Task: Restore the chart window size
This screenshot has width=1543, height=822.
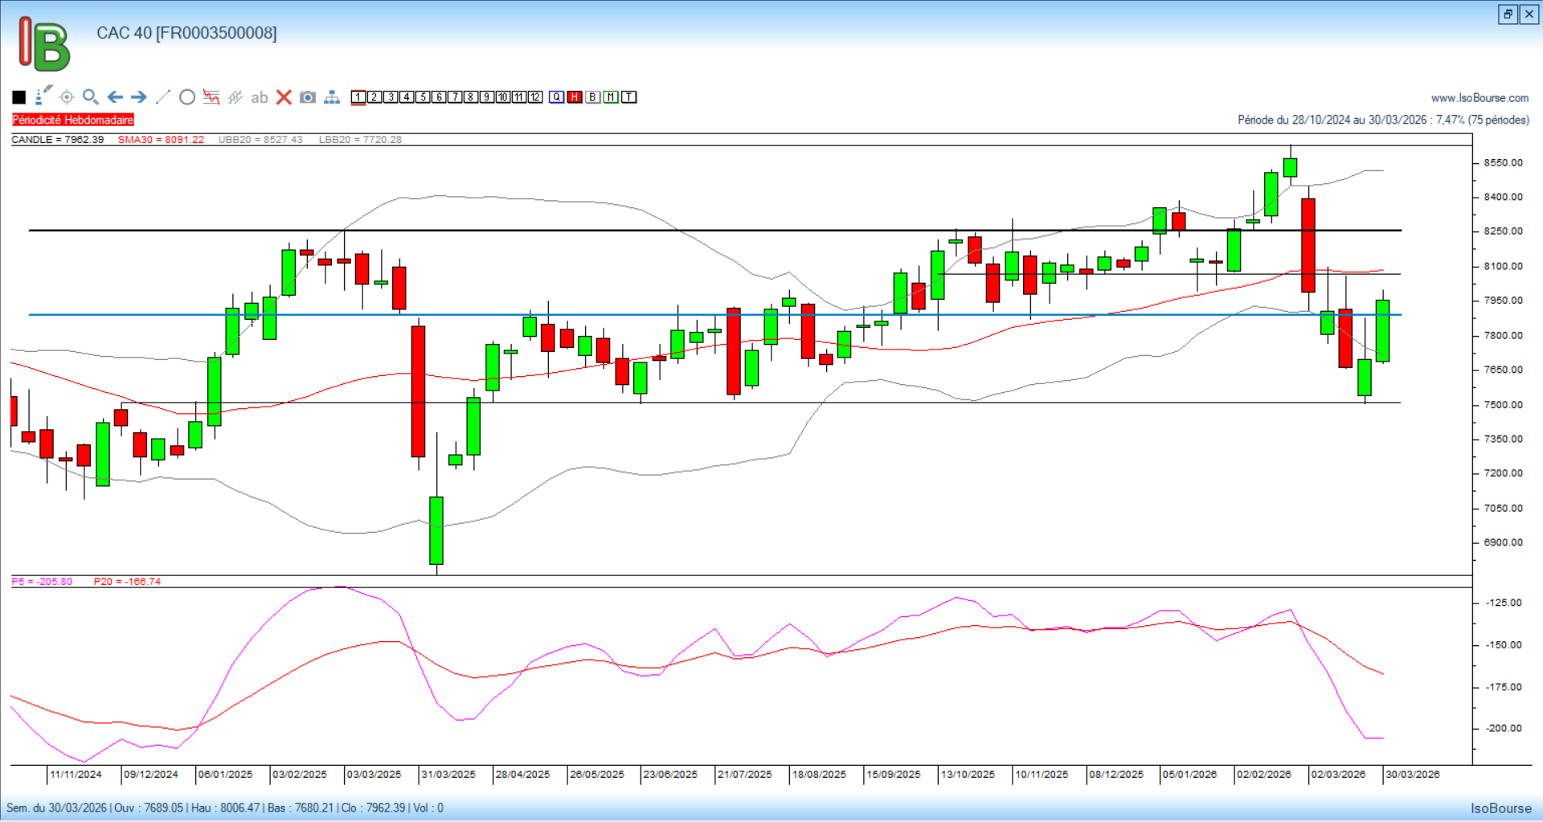Action: (x=1508, y=14)
